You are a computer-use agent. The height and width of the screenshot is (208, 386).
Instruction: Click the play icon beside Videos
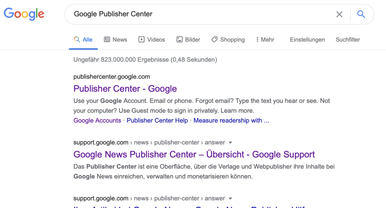(141, 40)
